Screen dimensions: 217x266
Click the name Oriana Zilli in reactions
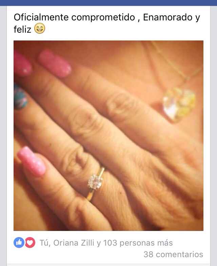point(74,243)
